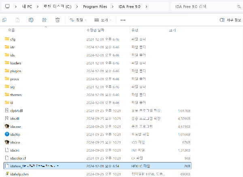Sort by 유형 column header
Viewport: 243px width, 177px height.
[135, 30]
